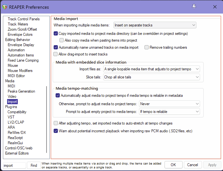The height and width of the screenshot is (171, 223).
Task: Select External Editors preferences page
Action: point(17,153)
